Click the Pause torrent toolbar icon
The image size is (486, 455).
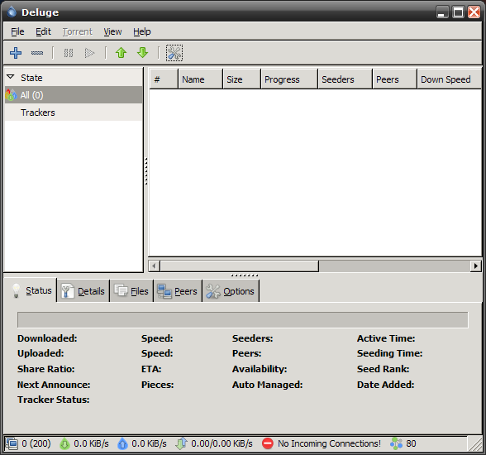(68, 53)
